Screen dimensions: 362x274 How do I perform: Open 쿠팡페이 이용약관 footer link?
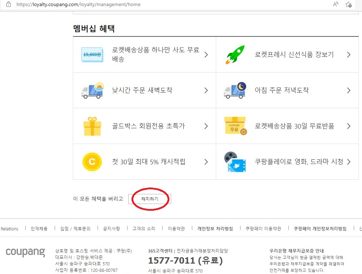pyautogui.click(x=263, y=229)
